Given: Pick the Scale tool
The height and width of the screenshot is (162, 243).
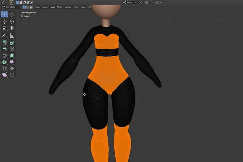Looking at the screenshot, I should 4,28.
